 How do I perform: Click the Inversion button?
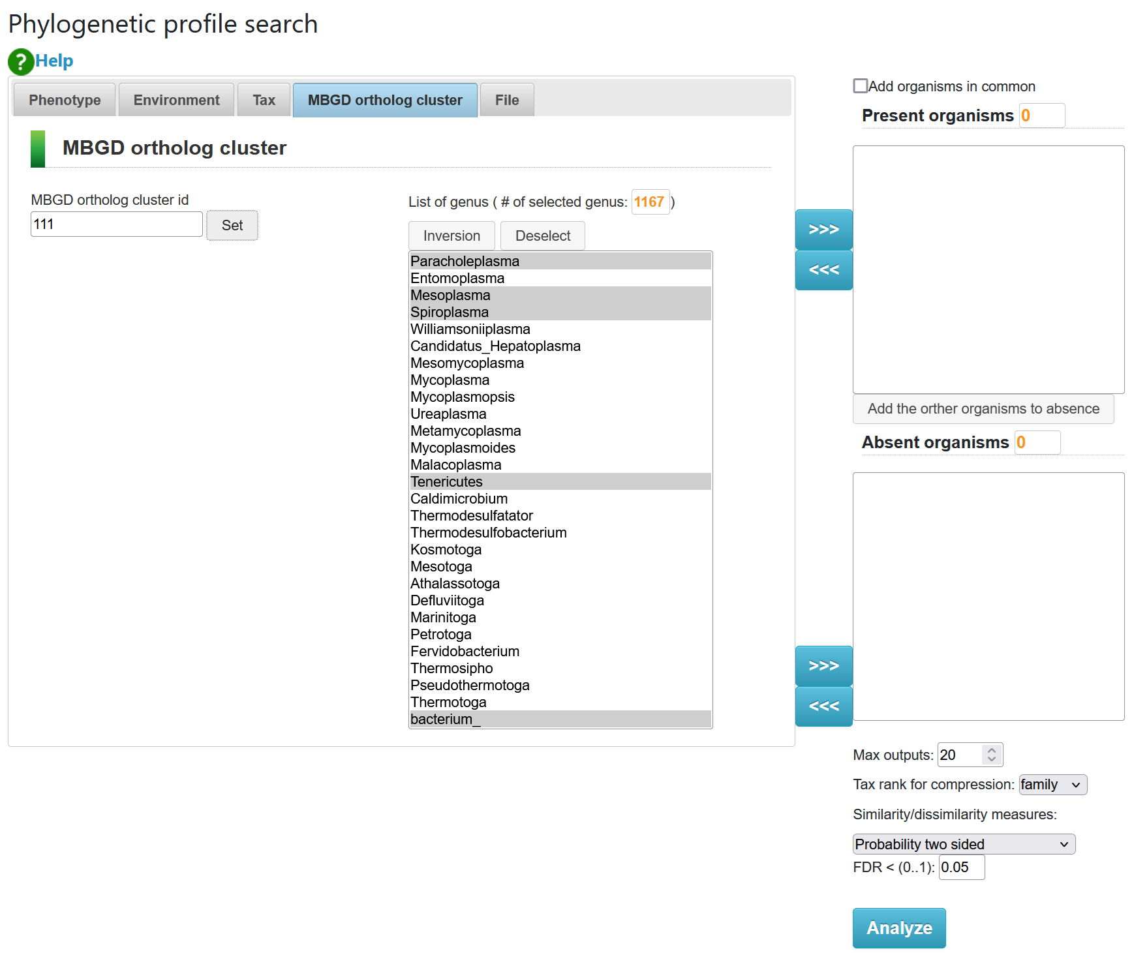click(x=451, y=235)
